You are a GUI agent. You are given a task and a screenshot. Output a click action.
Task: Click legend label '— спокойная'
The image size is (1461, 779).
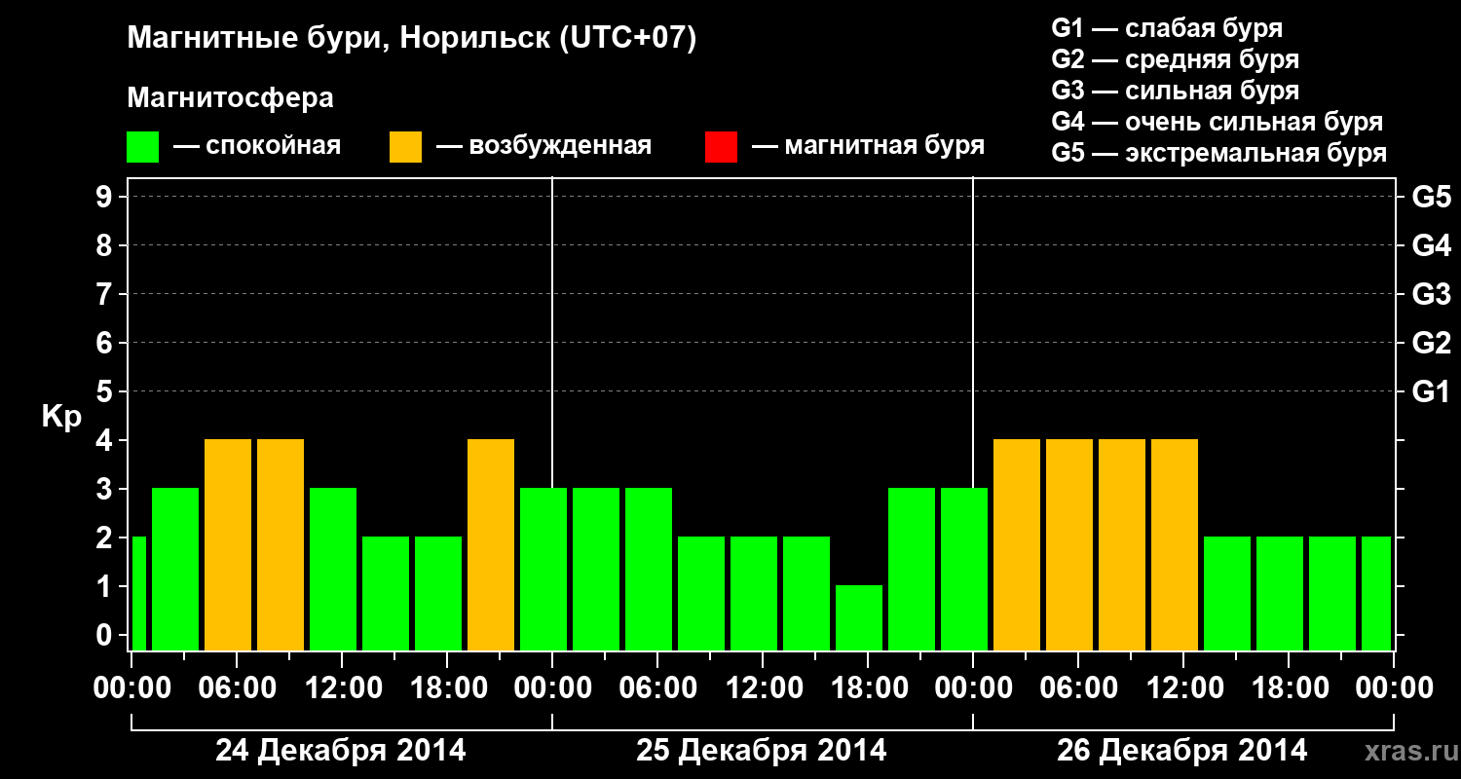[257, 147]
